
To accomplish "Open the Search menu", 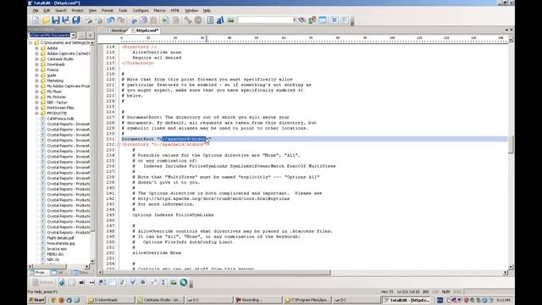I will 61,11.
